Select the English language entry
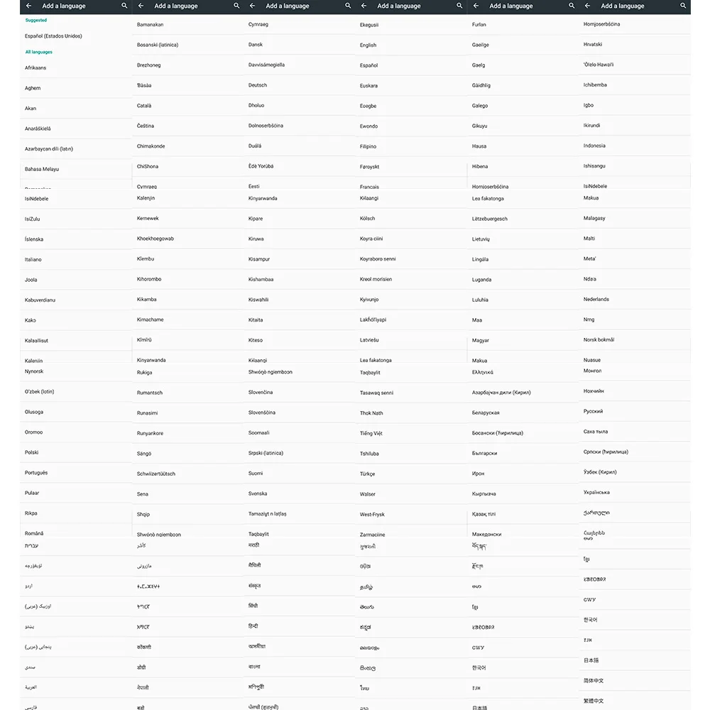Screen dimensions: 710x710 pyautogui.click(x=410, y=45)
